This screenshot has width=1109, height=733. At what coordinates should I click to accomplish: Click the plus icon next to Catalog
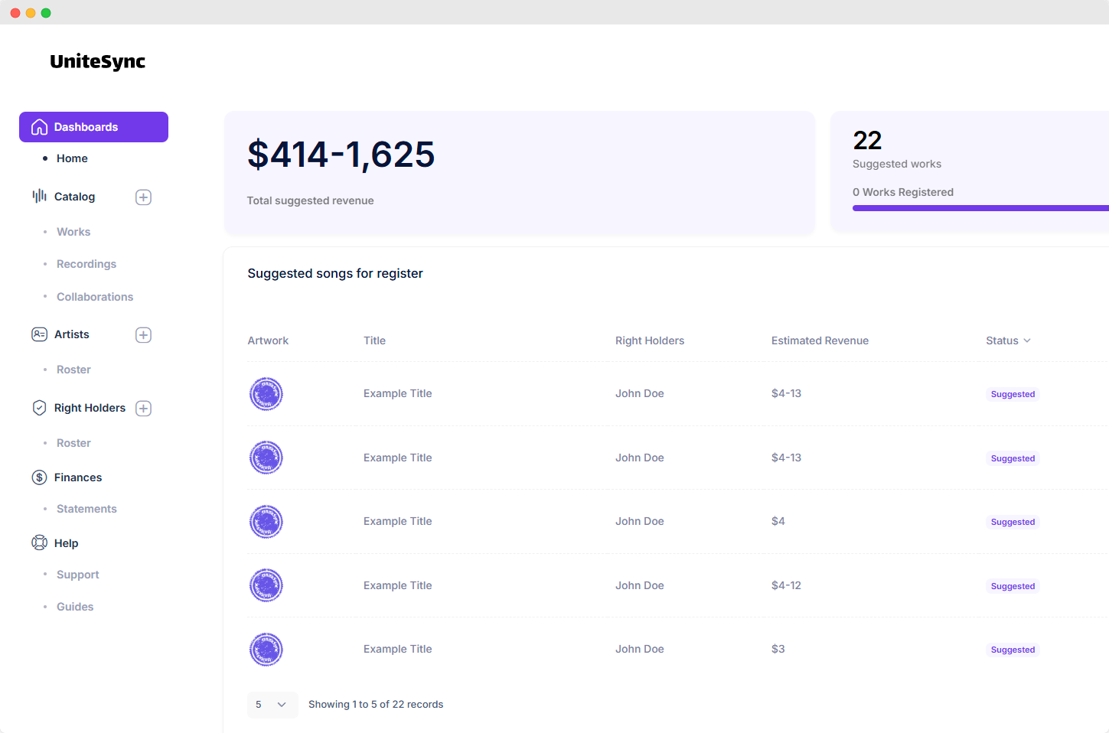143,197
